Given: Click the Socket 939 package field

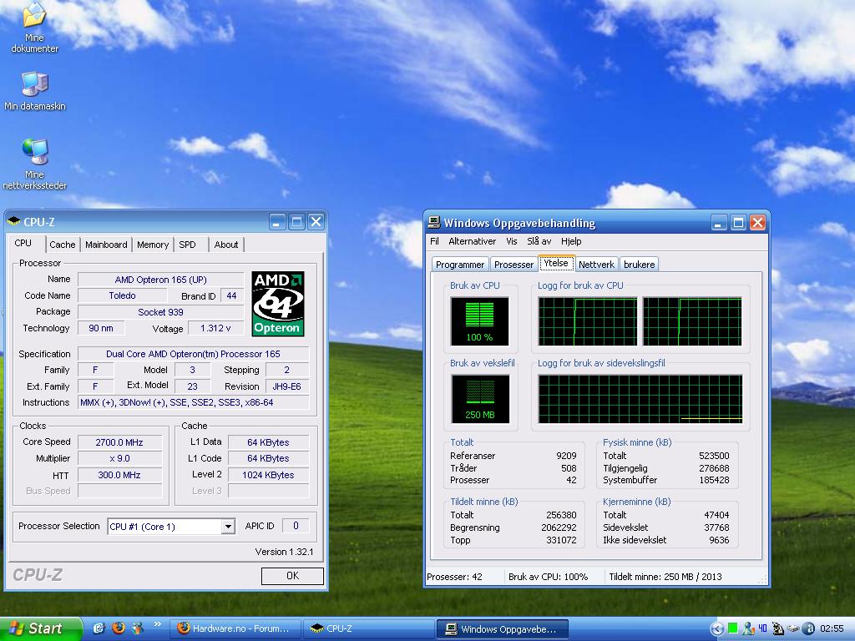Looking at the screenshot, I should [x=160, y=312].
